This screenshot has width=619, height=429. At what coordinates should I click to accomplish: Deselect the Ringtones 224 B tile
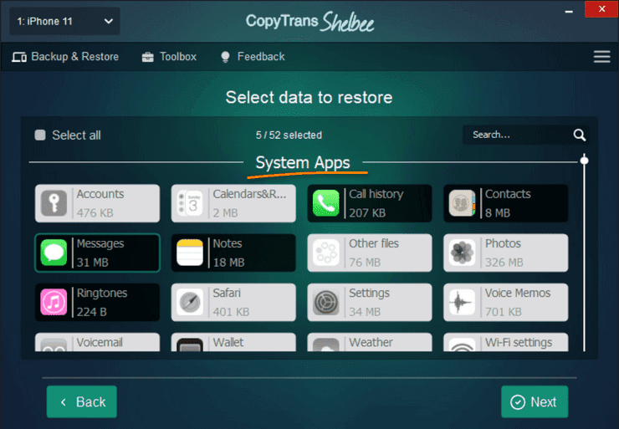(x=97, y=303)
